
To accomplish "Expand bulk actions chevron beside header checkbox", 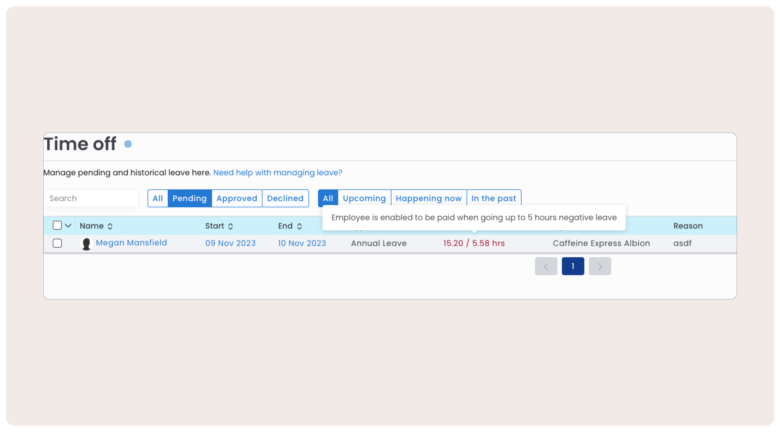I will coord(68,226).
